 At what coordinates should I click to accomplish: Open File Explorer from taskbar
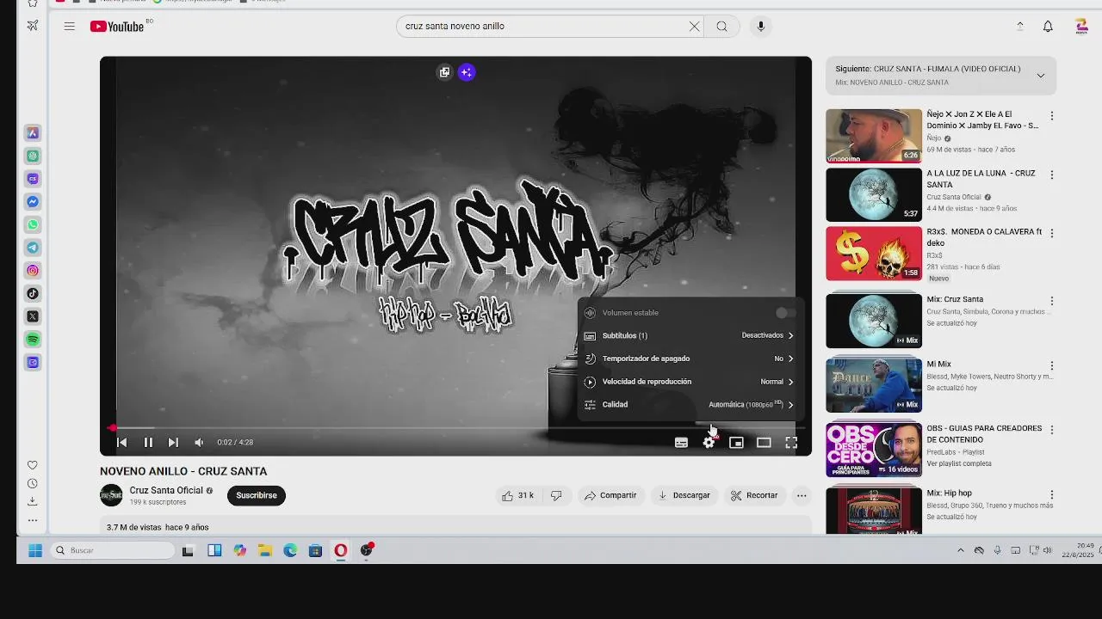pos(265,550)
